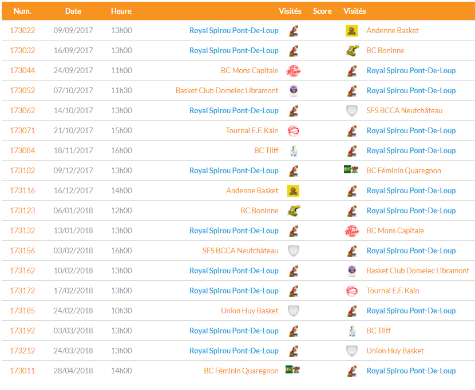475x390 pixels.
Task: Click the Union Huy Basket shield in match 173212
Action: 352,351
